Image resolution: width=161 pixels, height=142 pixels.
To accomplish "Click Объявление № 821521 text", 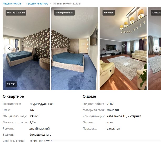I will (67, 4).
